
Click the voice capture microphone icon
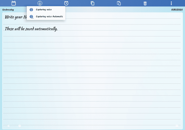click(40, 3)
